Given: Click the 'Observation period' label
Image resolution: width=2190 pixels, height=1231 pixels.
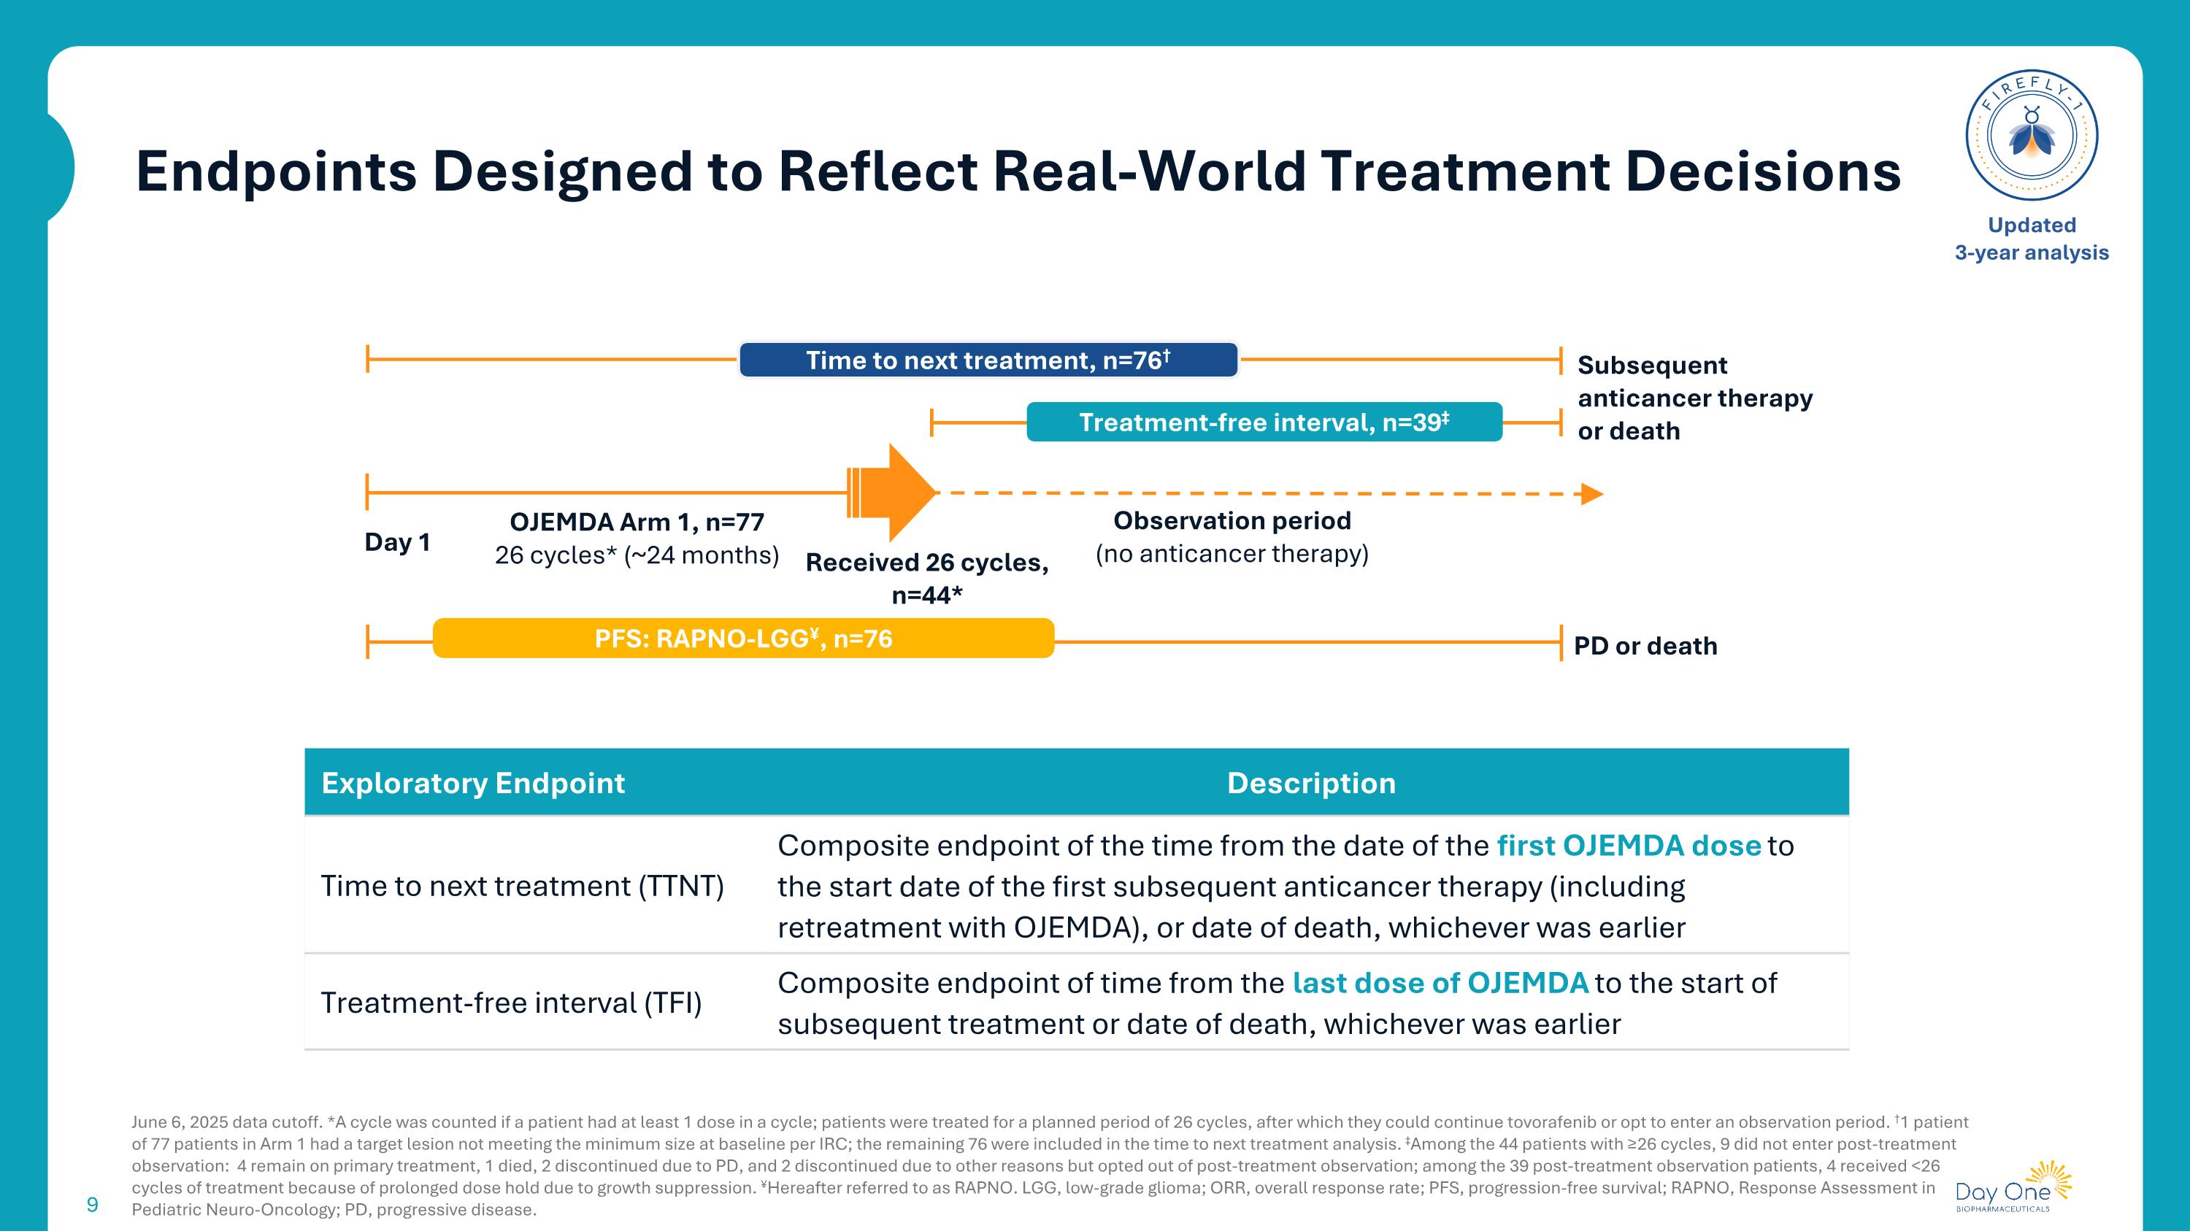Looking at the screenshot, I should coord(1232,521).
